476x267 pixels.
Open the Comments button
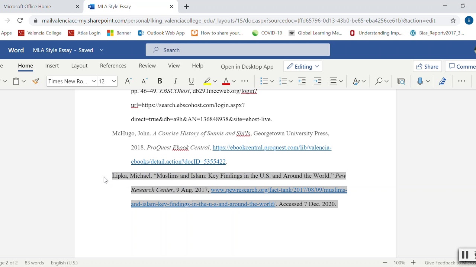[461, 66]
